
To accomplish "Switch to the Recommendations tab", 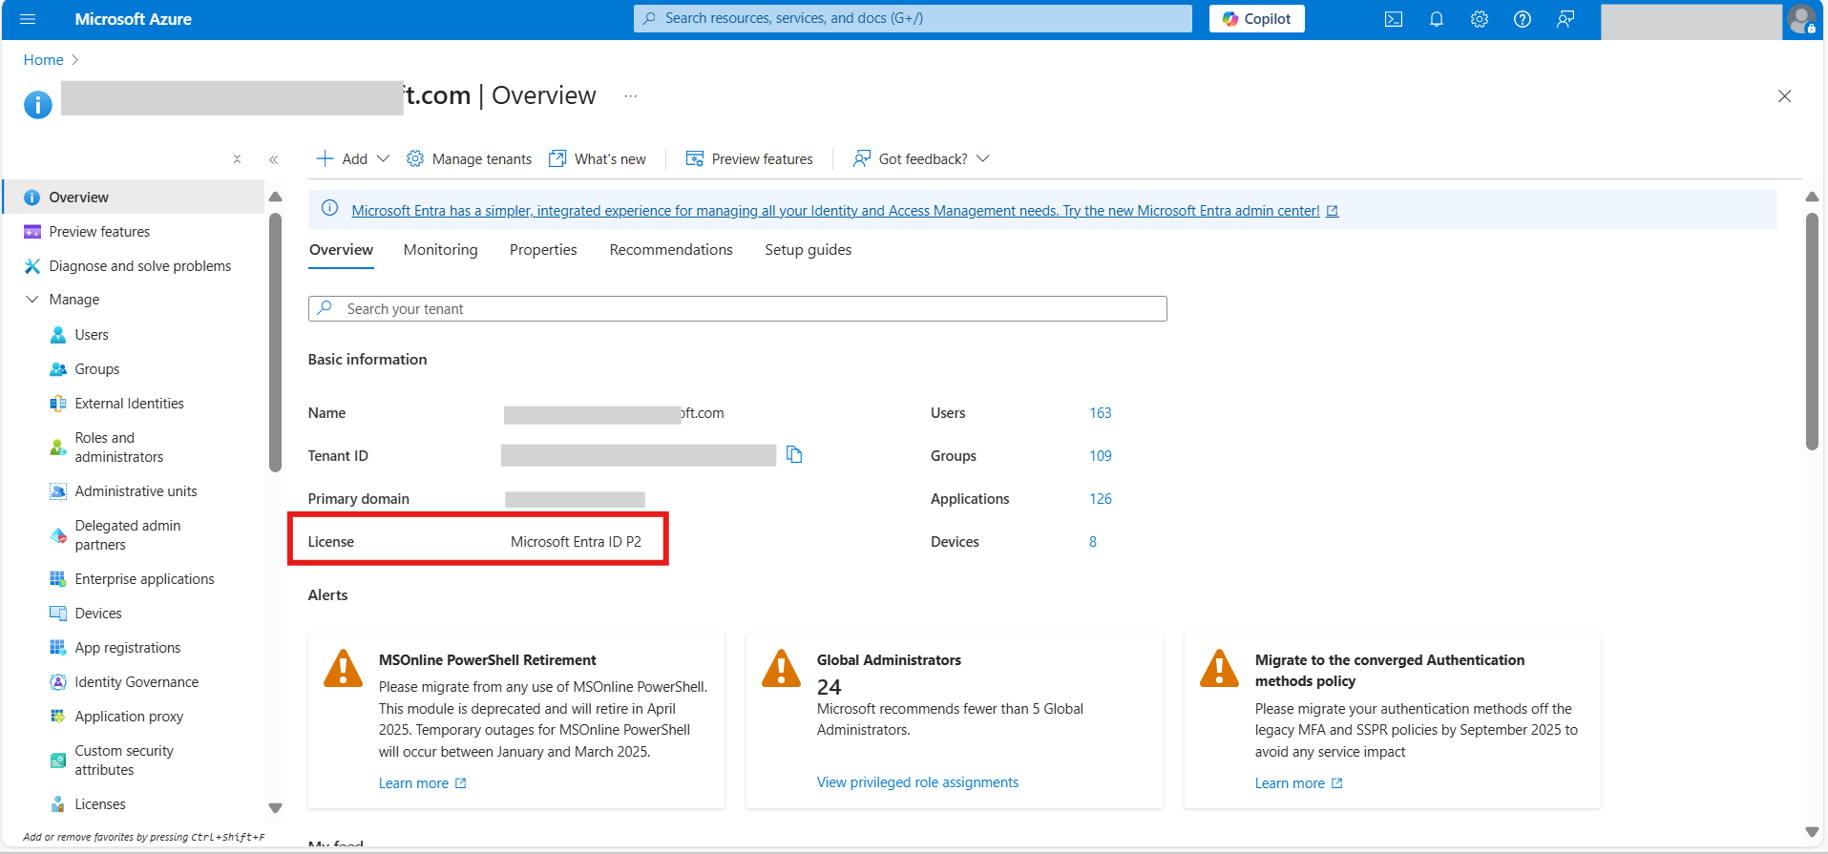I will click(x=671, y=250).
